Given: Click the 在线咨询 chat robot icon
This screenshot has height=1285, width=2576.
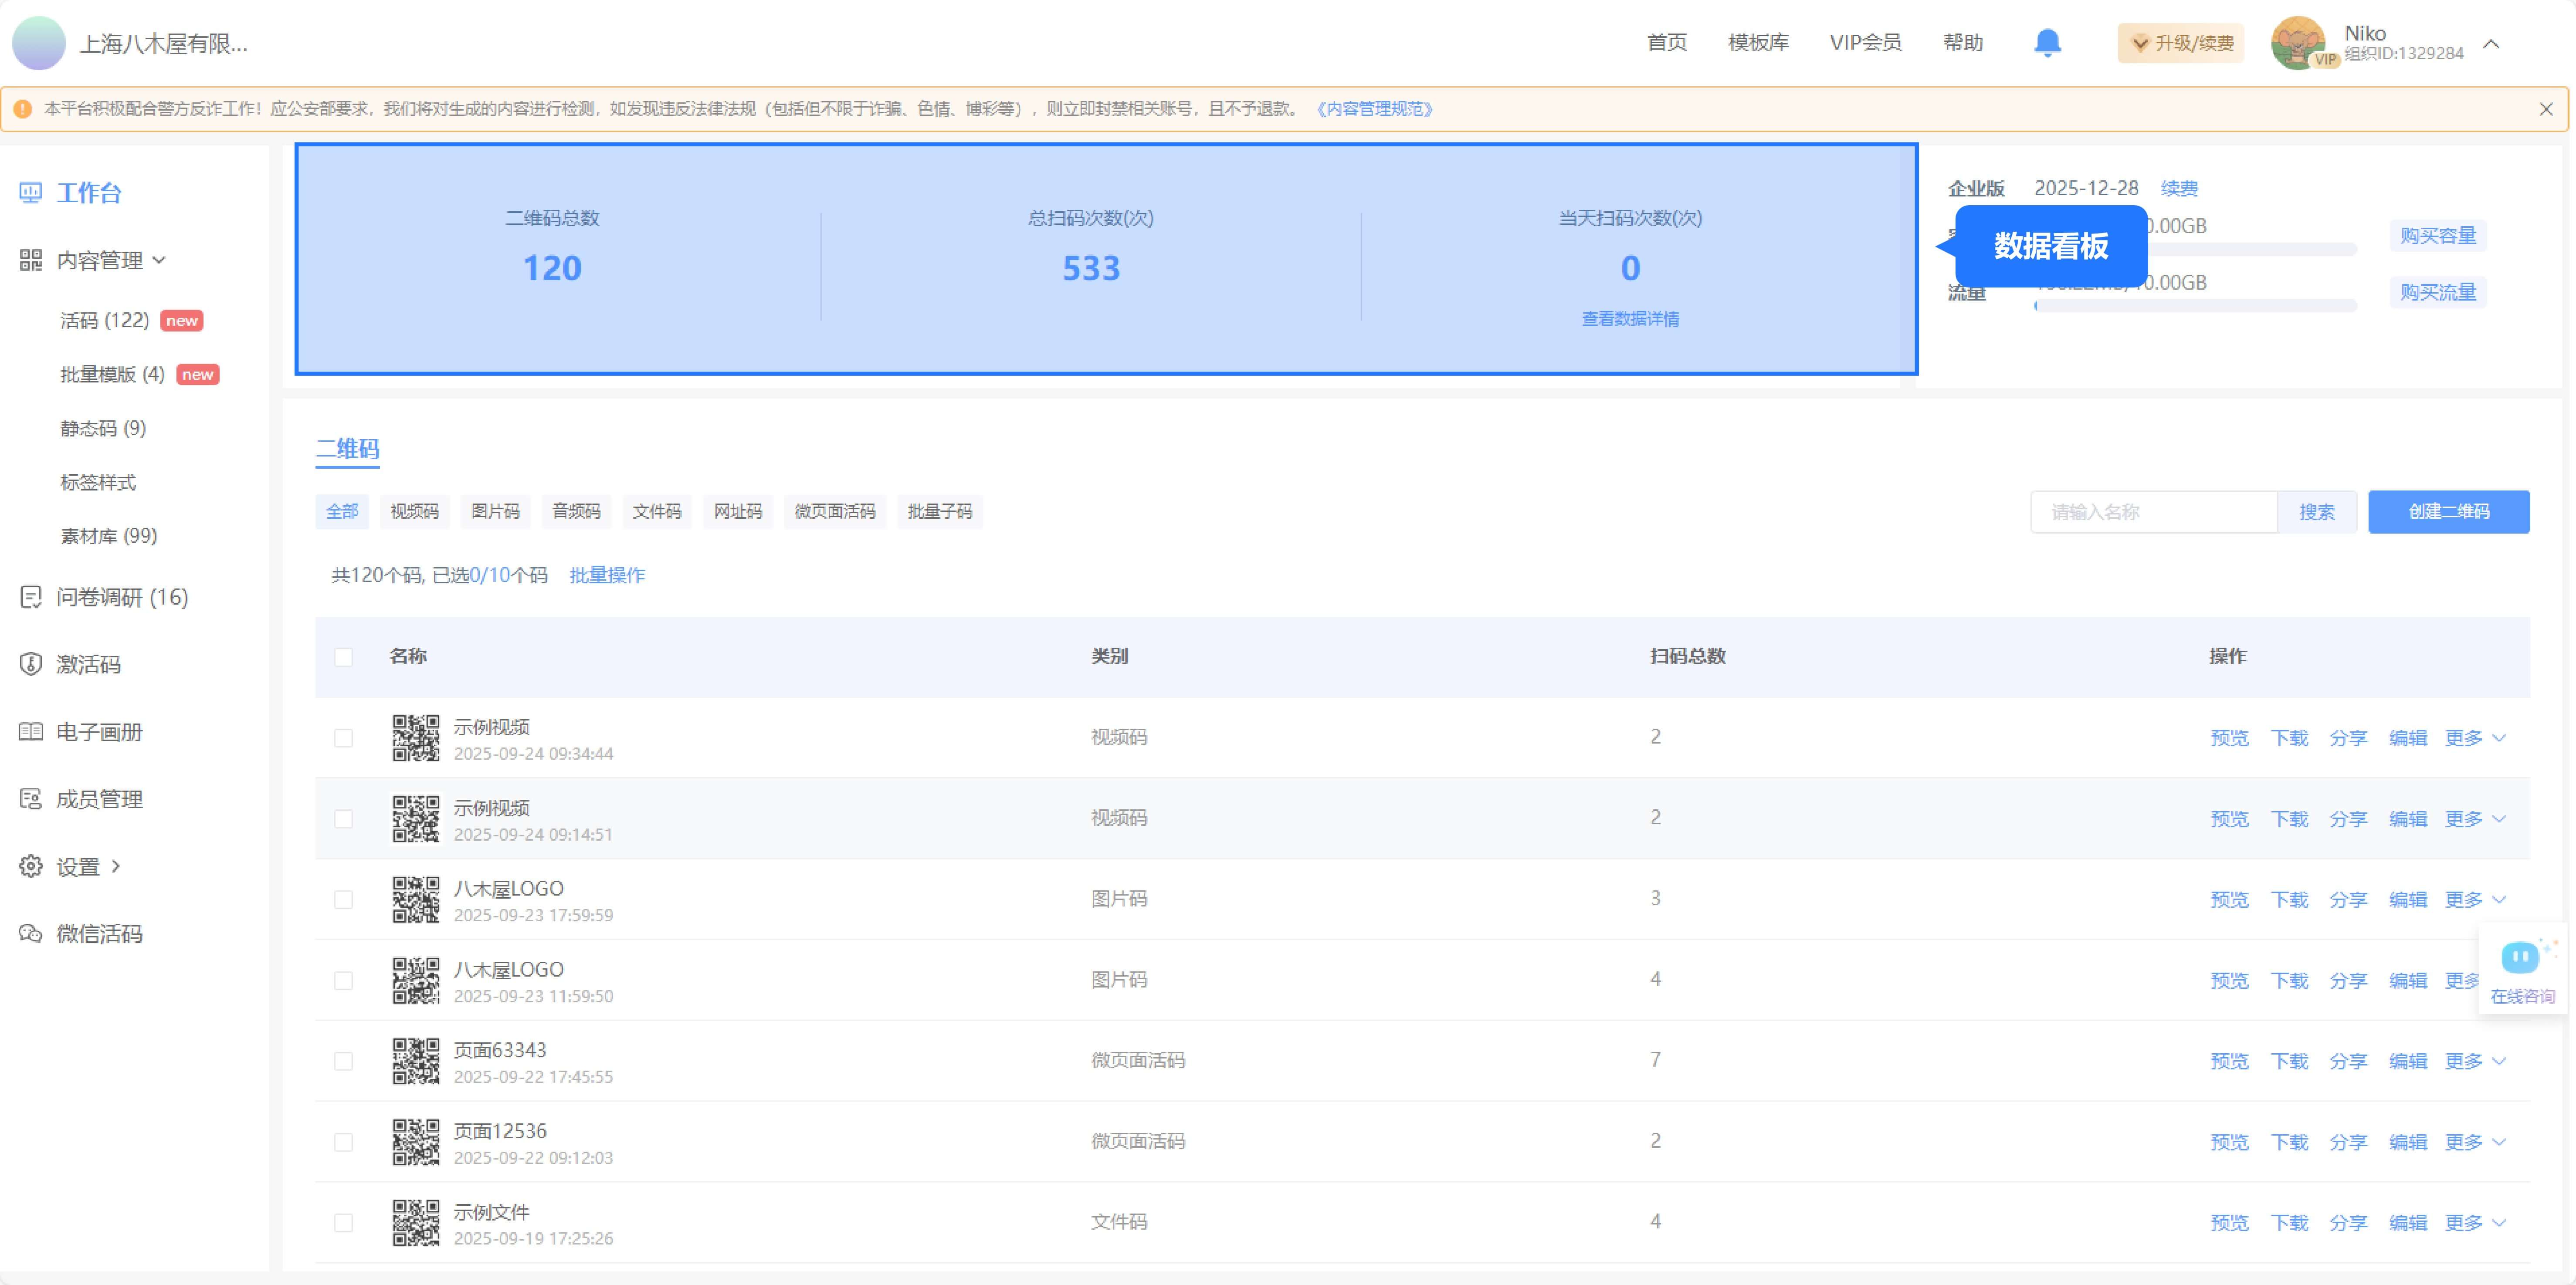Looking at the screenshot, I should tap(2519, 958).
